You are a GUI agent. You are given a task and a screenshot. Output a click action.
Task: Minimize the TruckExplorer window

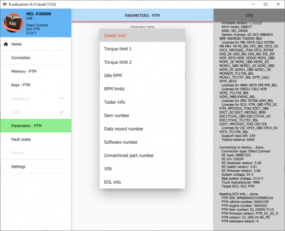pyautogui.click(x=253, y=4)
